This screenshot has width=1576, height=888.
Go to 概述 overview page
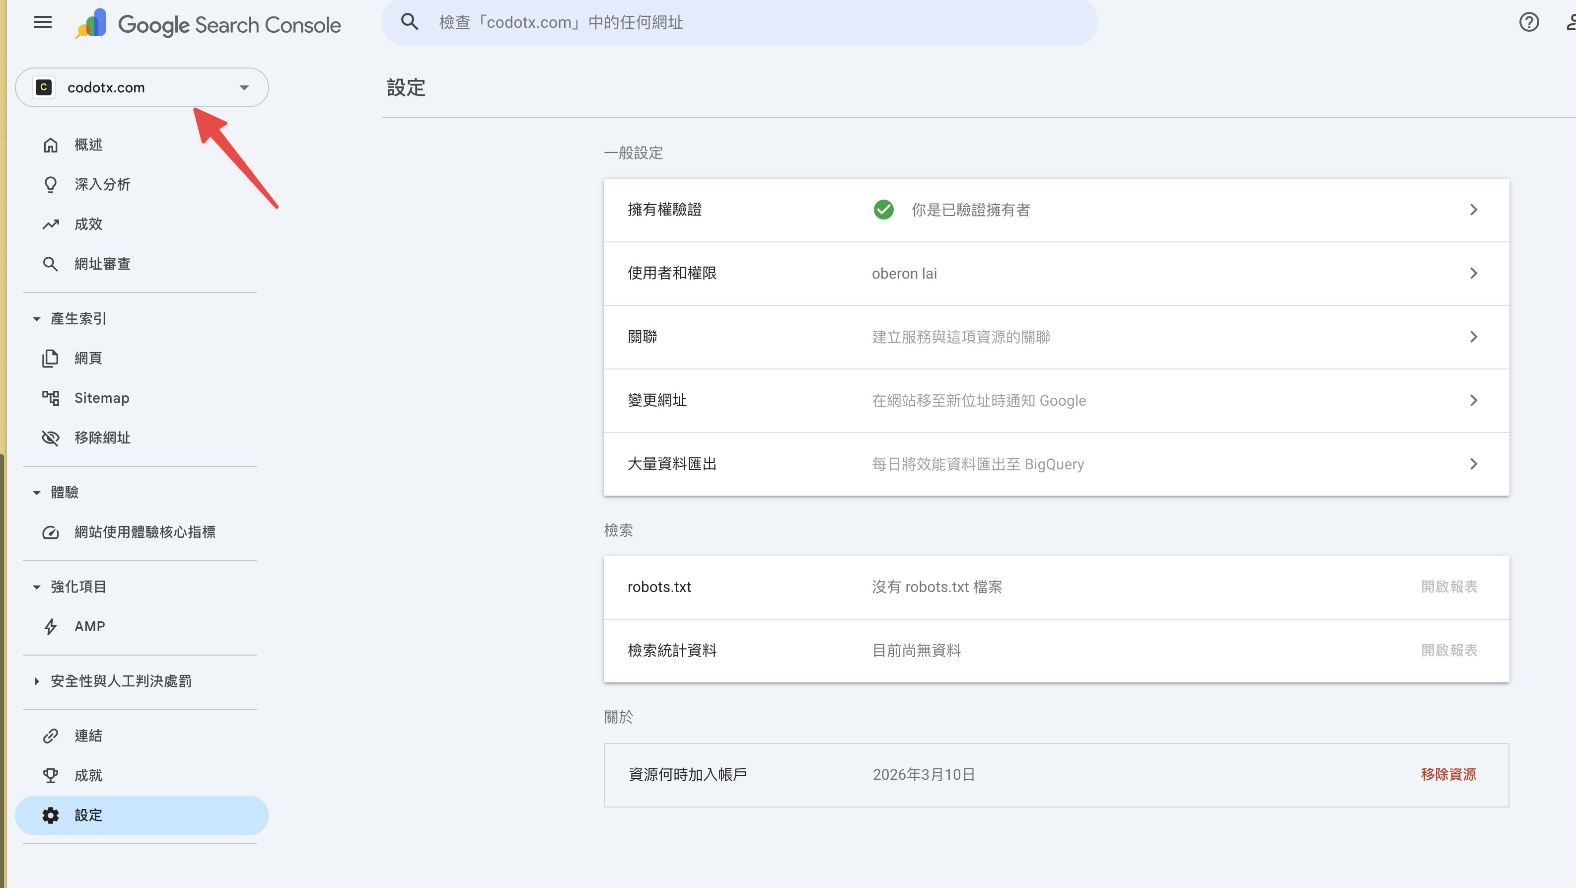point(88,145)
